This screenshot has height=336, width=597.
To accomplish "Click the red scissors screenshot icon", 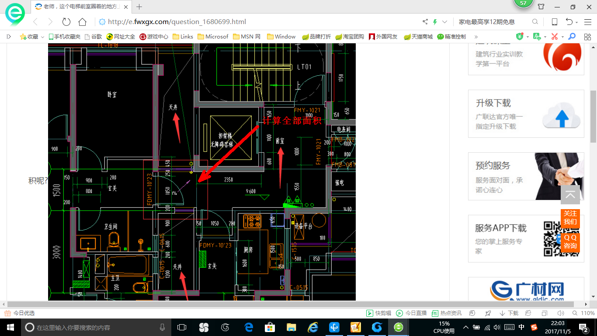I will point(554,37).
